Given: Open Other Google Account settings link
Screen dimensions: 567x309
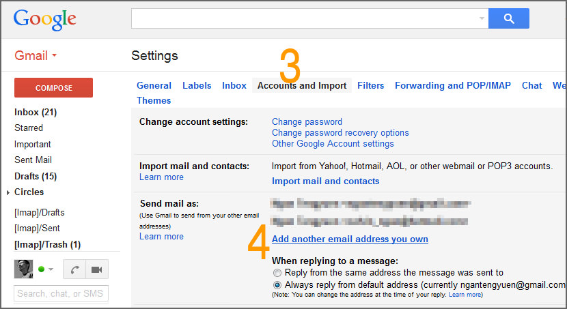Looking at the screenshot, I should pos(333,143).
